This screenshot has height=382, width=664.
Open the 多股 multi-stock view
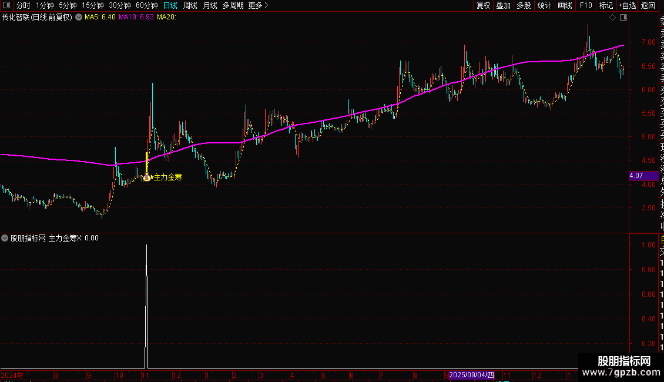[524, 5]
